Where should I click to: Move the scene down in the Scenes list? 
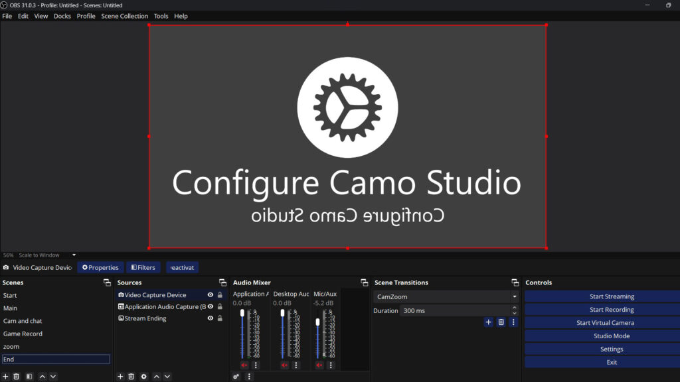(53, 377)
